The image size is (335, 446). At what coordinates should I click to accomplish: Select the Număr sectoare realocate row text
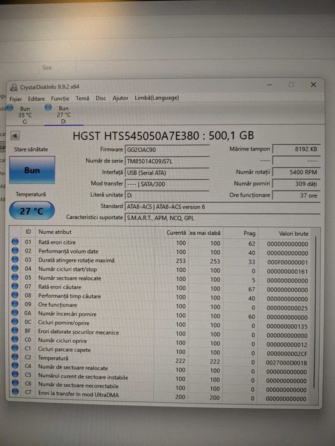pyautogui.click(x=70, y=278)
